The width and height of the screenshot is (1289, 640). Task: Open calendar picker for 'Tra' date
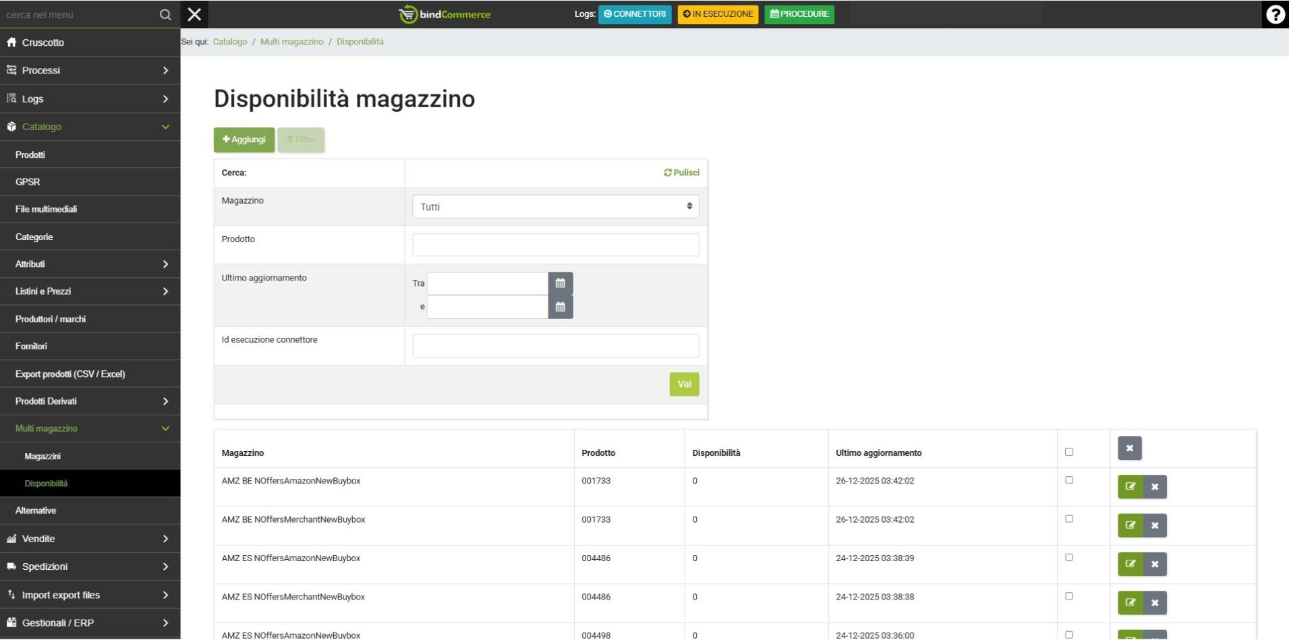pos(560,283)
